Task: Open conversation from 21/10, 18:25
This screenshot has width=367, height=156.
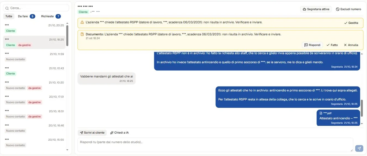Action: click(x=34, y=42)
